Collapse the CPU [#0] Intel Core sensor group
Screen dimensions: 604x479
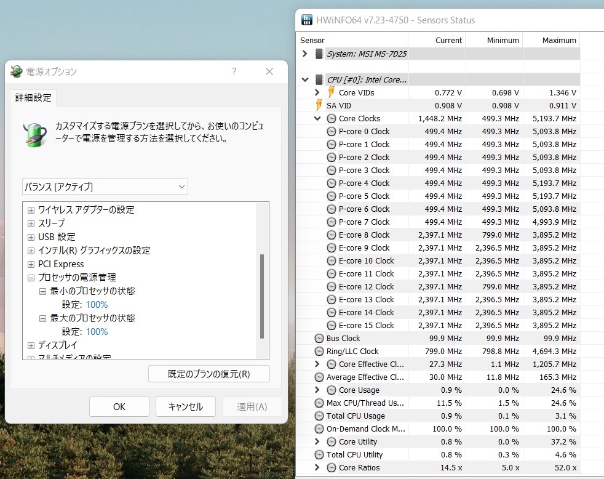click(x=305, y=80)
